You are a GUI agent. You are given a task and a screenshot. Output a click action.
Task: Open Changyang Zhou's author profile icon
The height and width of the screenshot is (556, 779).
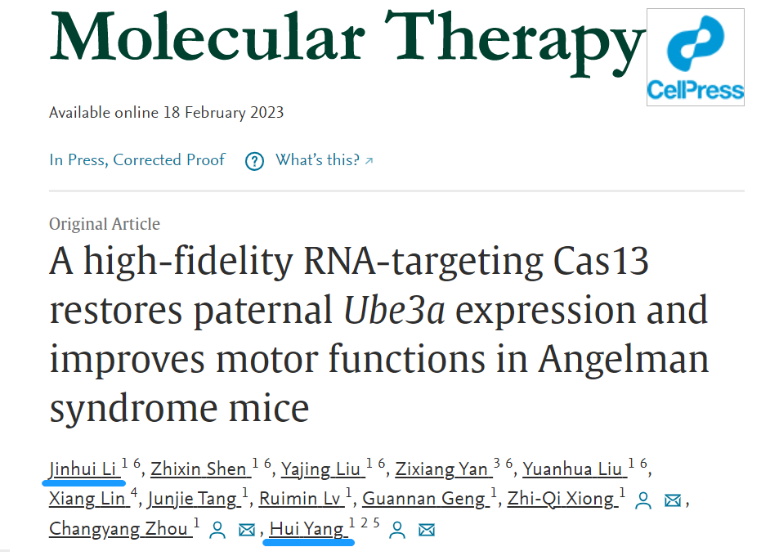217,530
